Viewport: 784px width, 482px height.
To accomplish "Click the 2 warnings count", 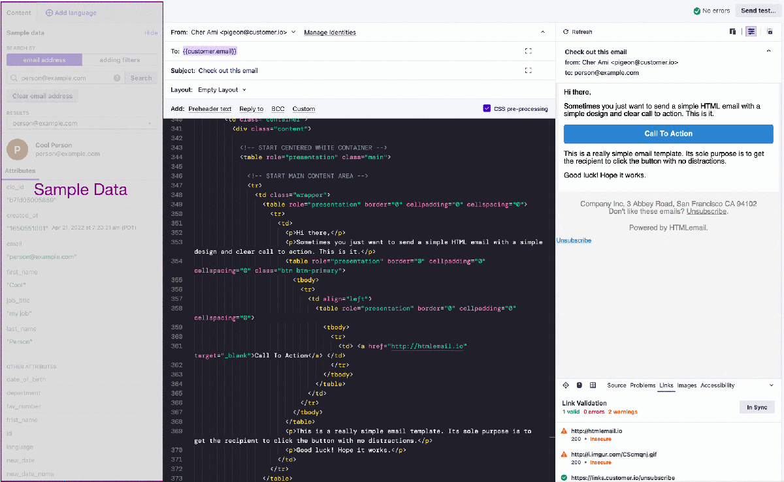I will coord(623,412).
